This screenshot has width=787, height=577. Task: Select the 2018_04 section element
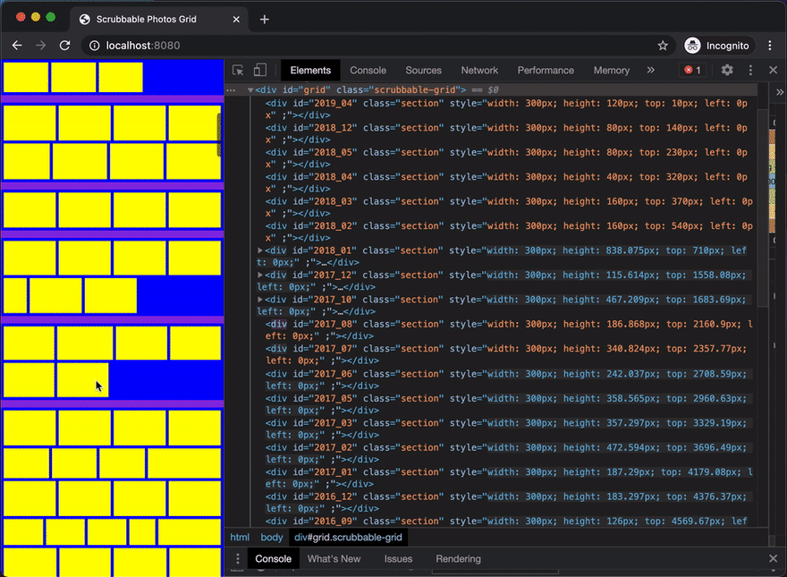(x=506, y=182)
